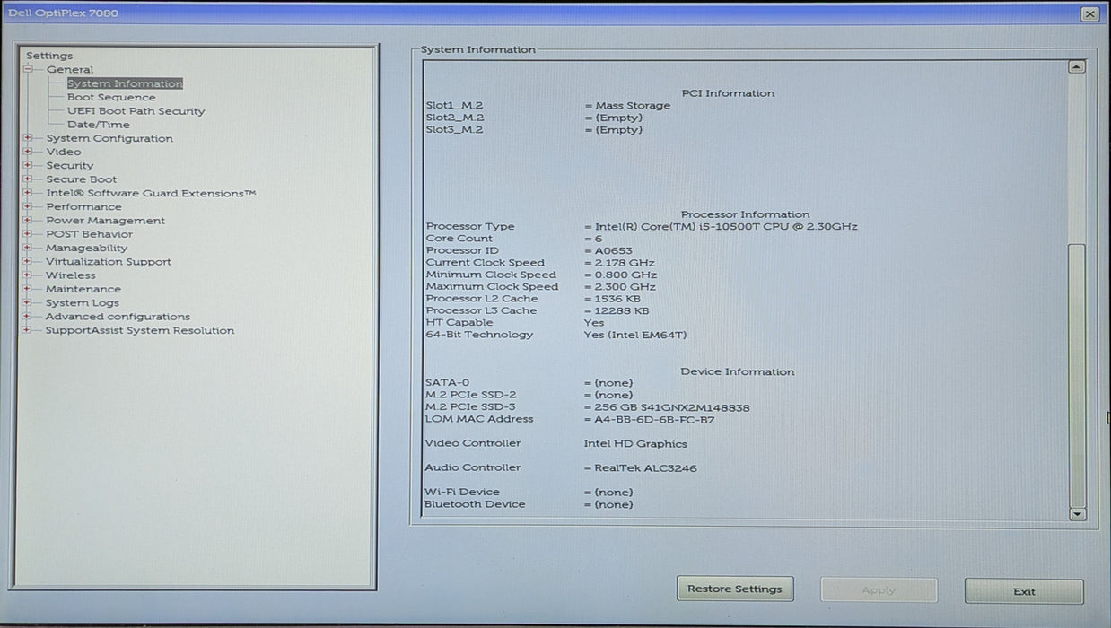
Task: Expand Intel Software Guard Extensions node
Action: [28, 193]
